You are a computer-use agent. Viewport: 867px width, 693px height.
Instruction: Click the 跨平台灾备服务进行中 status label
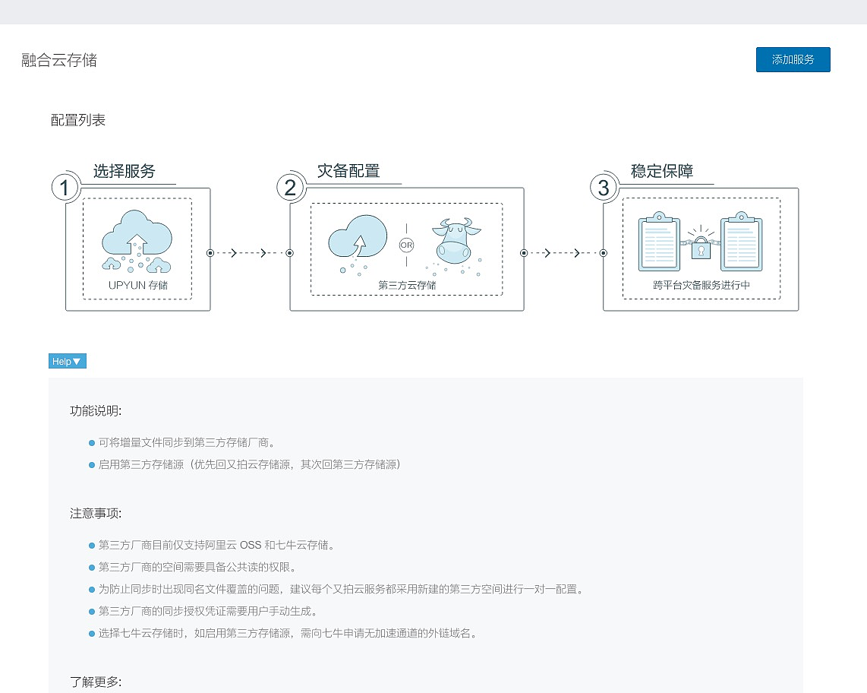pyautogui.click(x=701, y=286)
